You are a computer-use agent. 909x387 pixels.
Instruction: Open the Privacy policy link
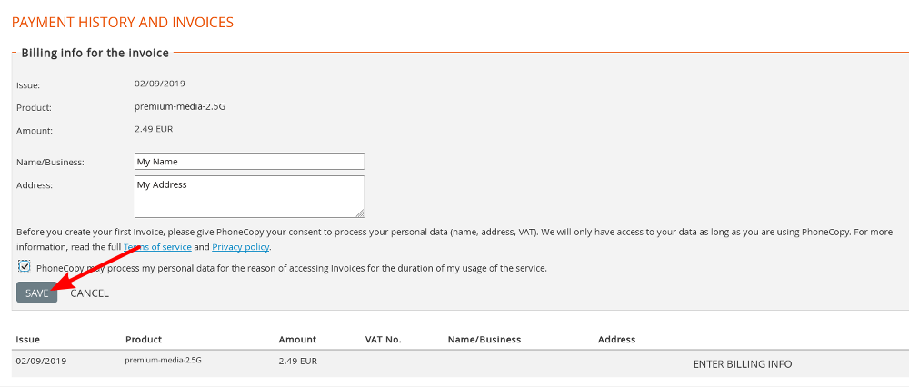click(241, 247)
